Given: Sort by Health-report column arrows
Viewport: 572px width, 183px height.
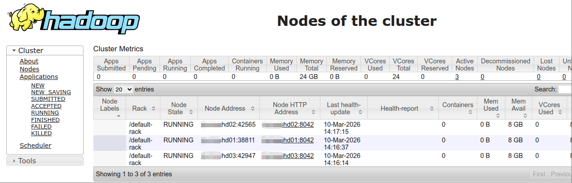Looking at the screenshot, I should (x=432, y=108).
